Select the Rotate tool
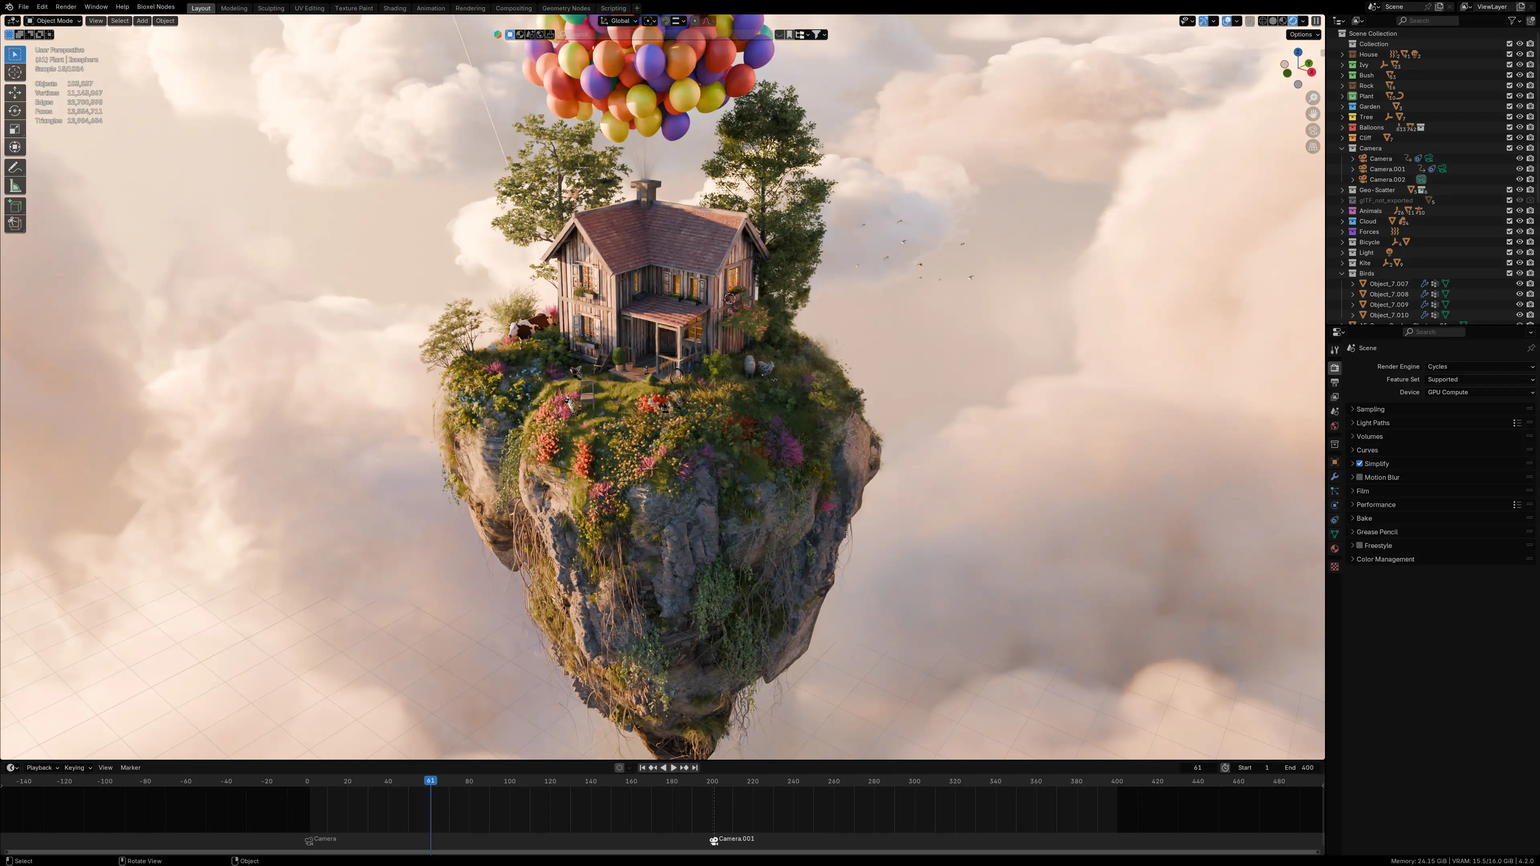This screenshot has height=866, width=1540. coord(15,111)
